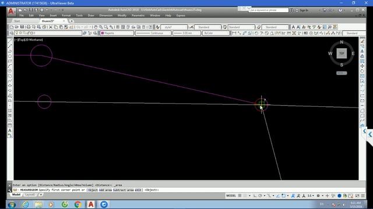The width and height of the screenshot is (373, 209).
Task: Choose Subtract area option in command line
Action: 123,190
